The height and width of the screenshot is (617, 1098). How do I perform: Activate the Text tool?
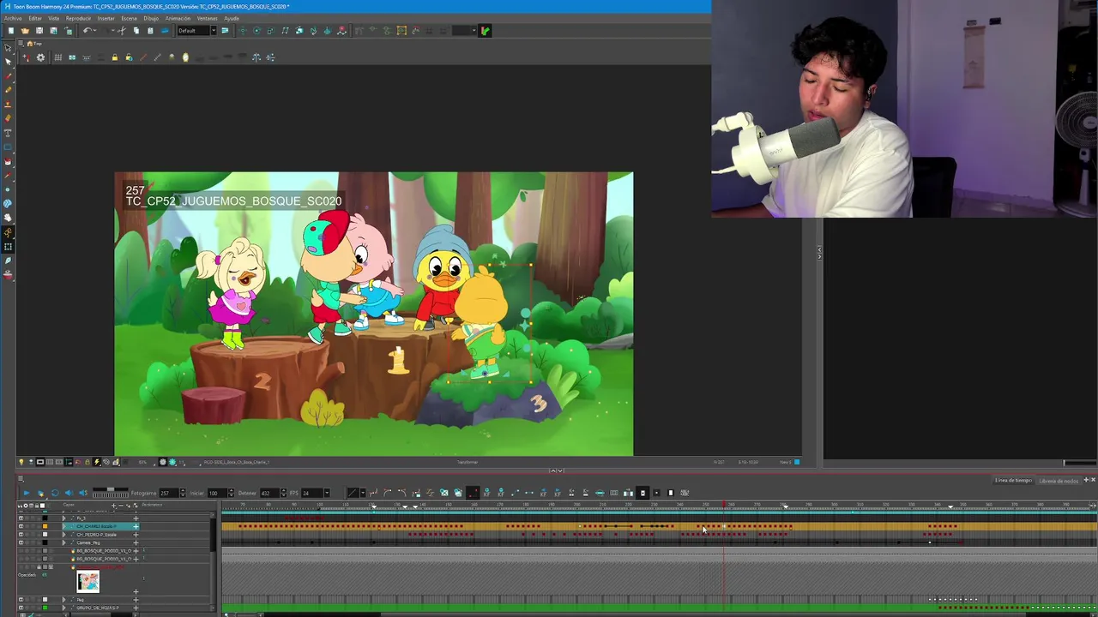coord(8,133)
